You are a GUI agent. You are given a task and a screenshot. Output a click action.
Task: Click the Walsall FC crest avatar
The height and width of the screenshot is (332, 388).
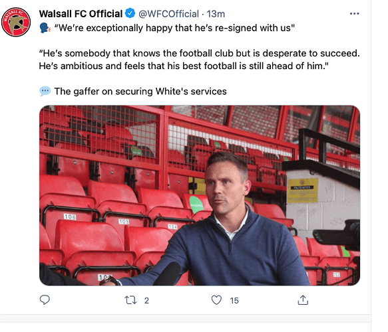pos(16,22)
